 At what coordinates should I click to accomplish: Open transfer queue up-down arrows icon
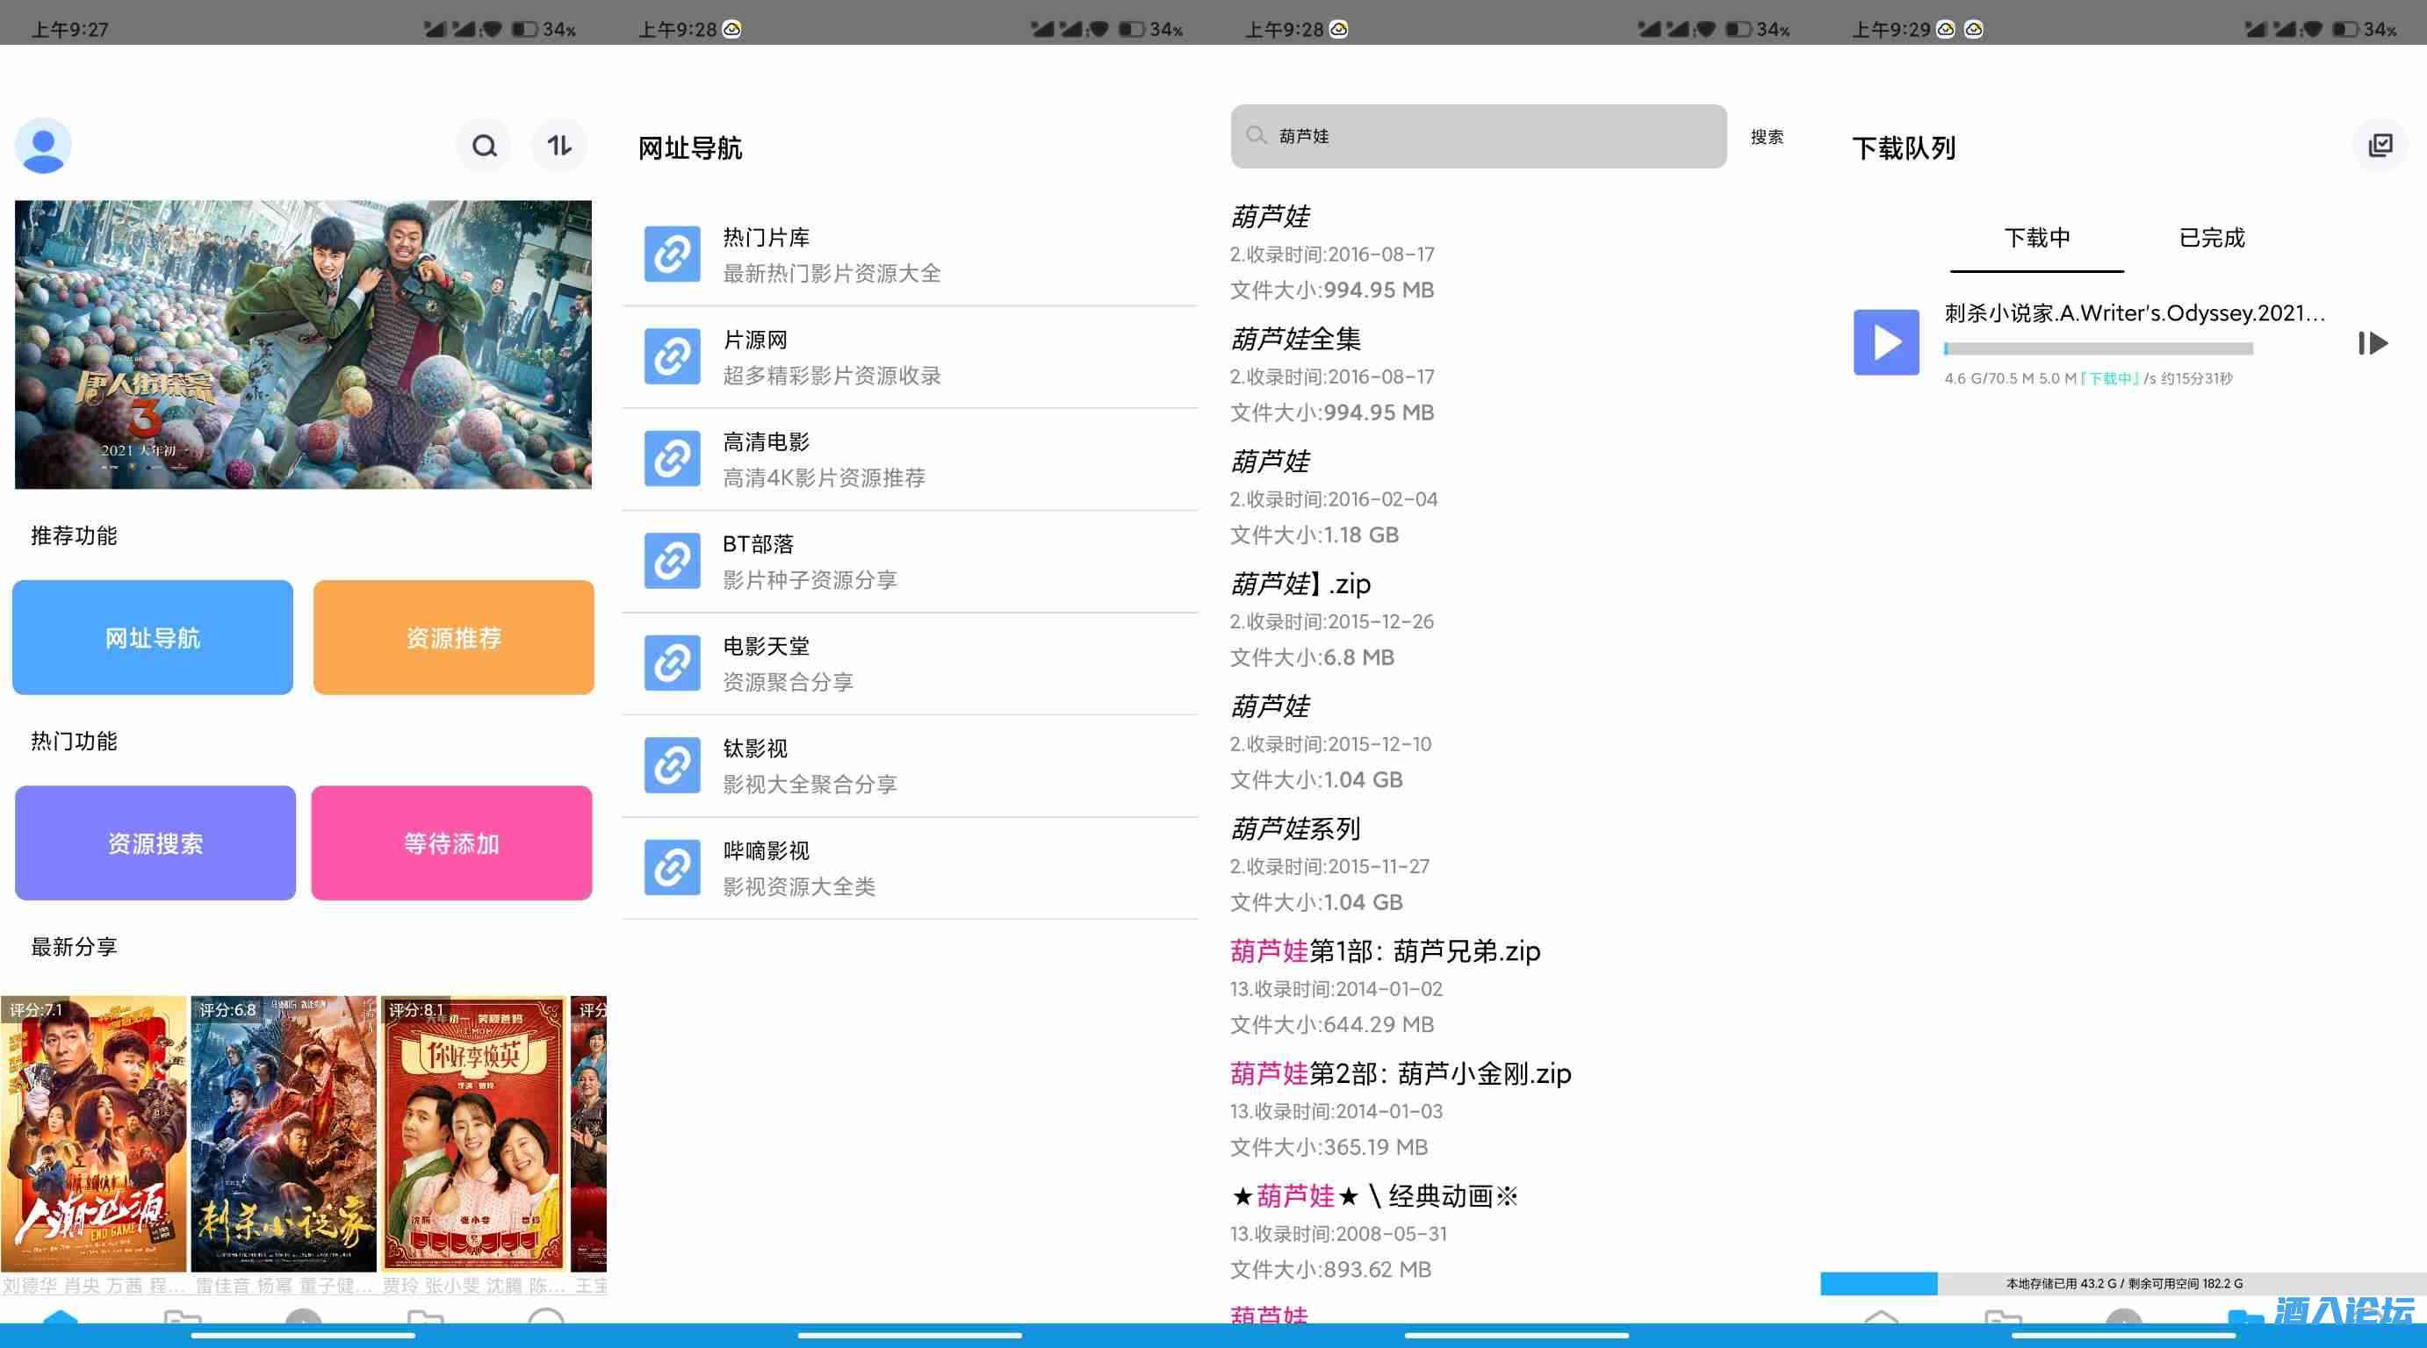point(559,146)
